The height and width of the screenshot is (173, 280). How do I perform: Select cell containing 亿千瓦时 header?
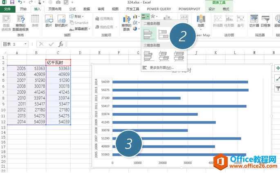(x=58, y=63)
